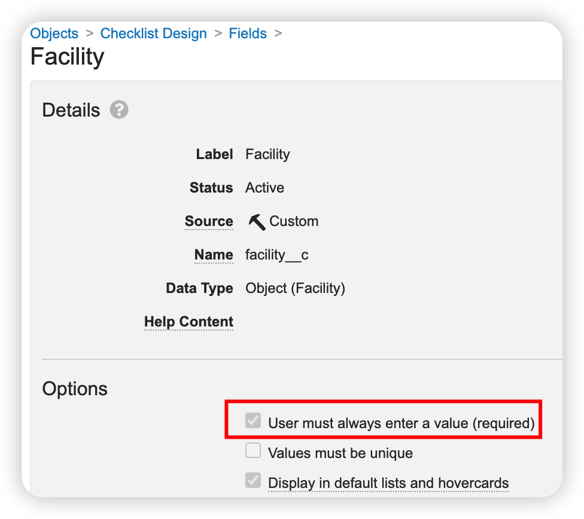Screen dimensions: 584x519
Task: Click the Options section heading
Action: click(75, 389)
